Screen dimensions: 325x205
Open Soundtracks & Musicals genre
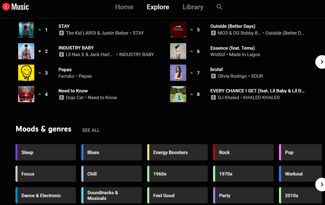pyautogui.click(x=111, y=195)
